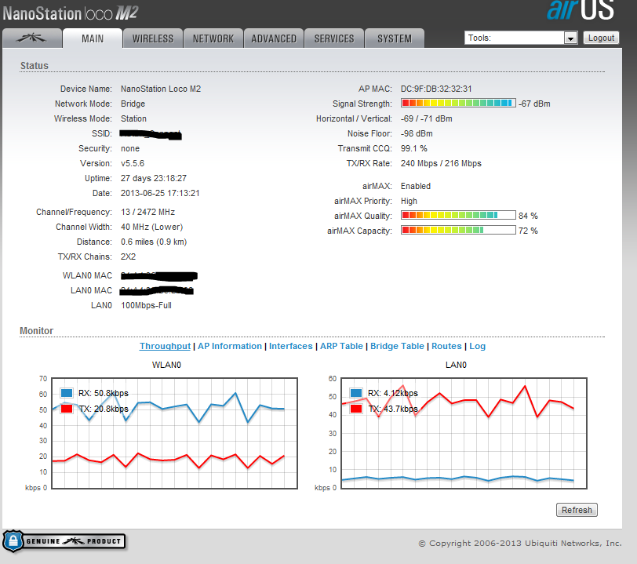Screen dimensions: 637x564
Task: Click the TX/RX Rate value 240 Mbps / 216 Mbps
Action: pyautogui.click(x=441, y=163)
